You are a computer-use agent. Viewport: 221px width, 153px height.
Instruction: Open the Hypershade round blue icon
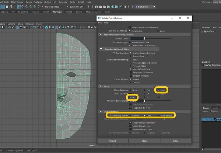(113, 7)
